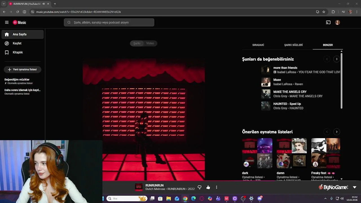The height and width of the screenshot is (203, 361).
Task: Open Microsoft Store from the taskbar
Action: click(x=160, y=198)
